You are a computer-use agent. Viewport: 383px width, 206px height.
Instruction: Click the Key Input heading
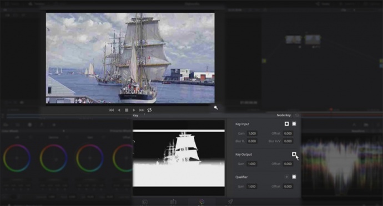pyautogui.click(x=243, y=124)
